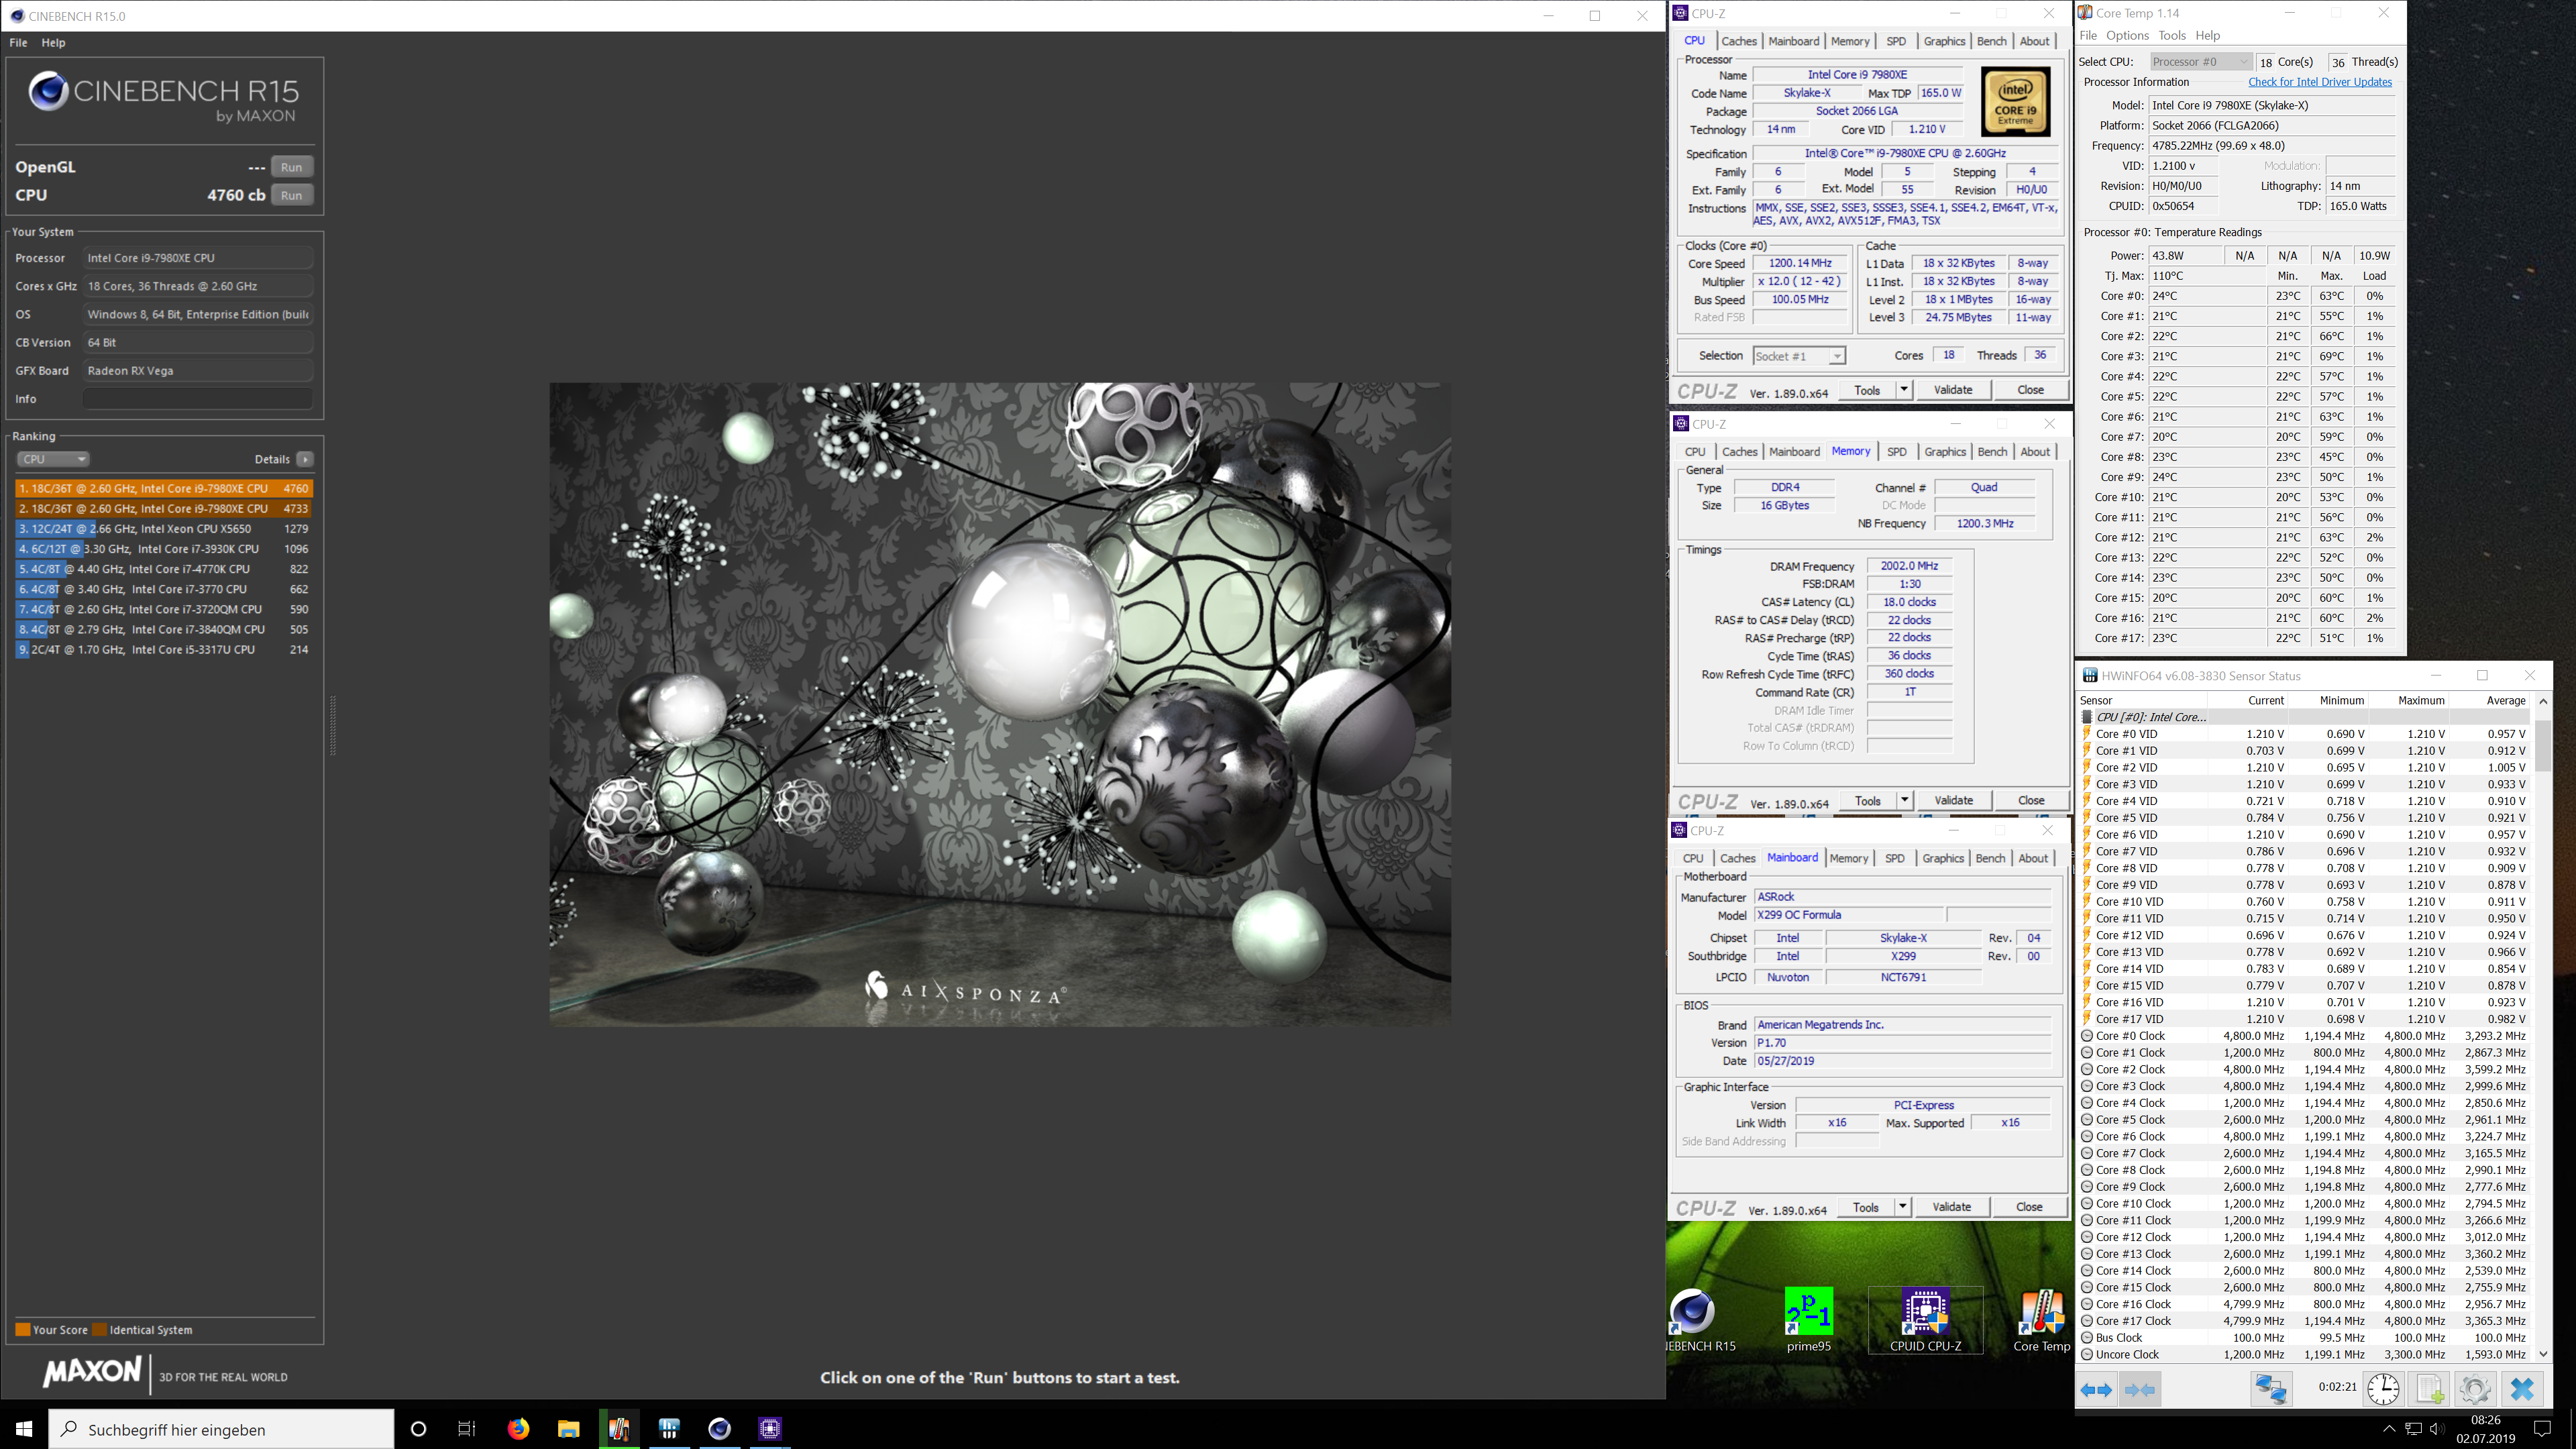Open HWiNFO sensor settings gear
This screenshot has height=1449, width=2576.
(x=2475, y=1389)
